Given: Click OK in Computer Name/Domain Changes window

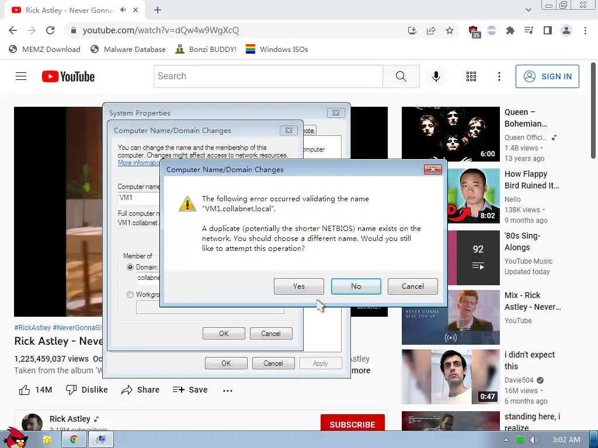Looking at the screenshot, I should coord(224,333).
